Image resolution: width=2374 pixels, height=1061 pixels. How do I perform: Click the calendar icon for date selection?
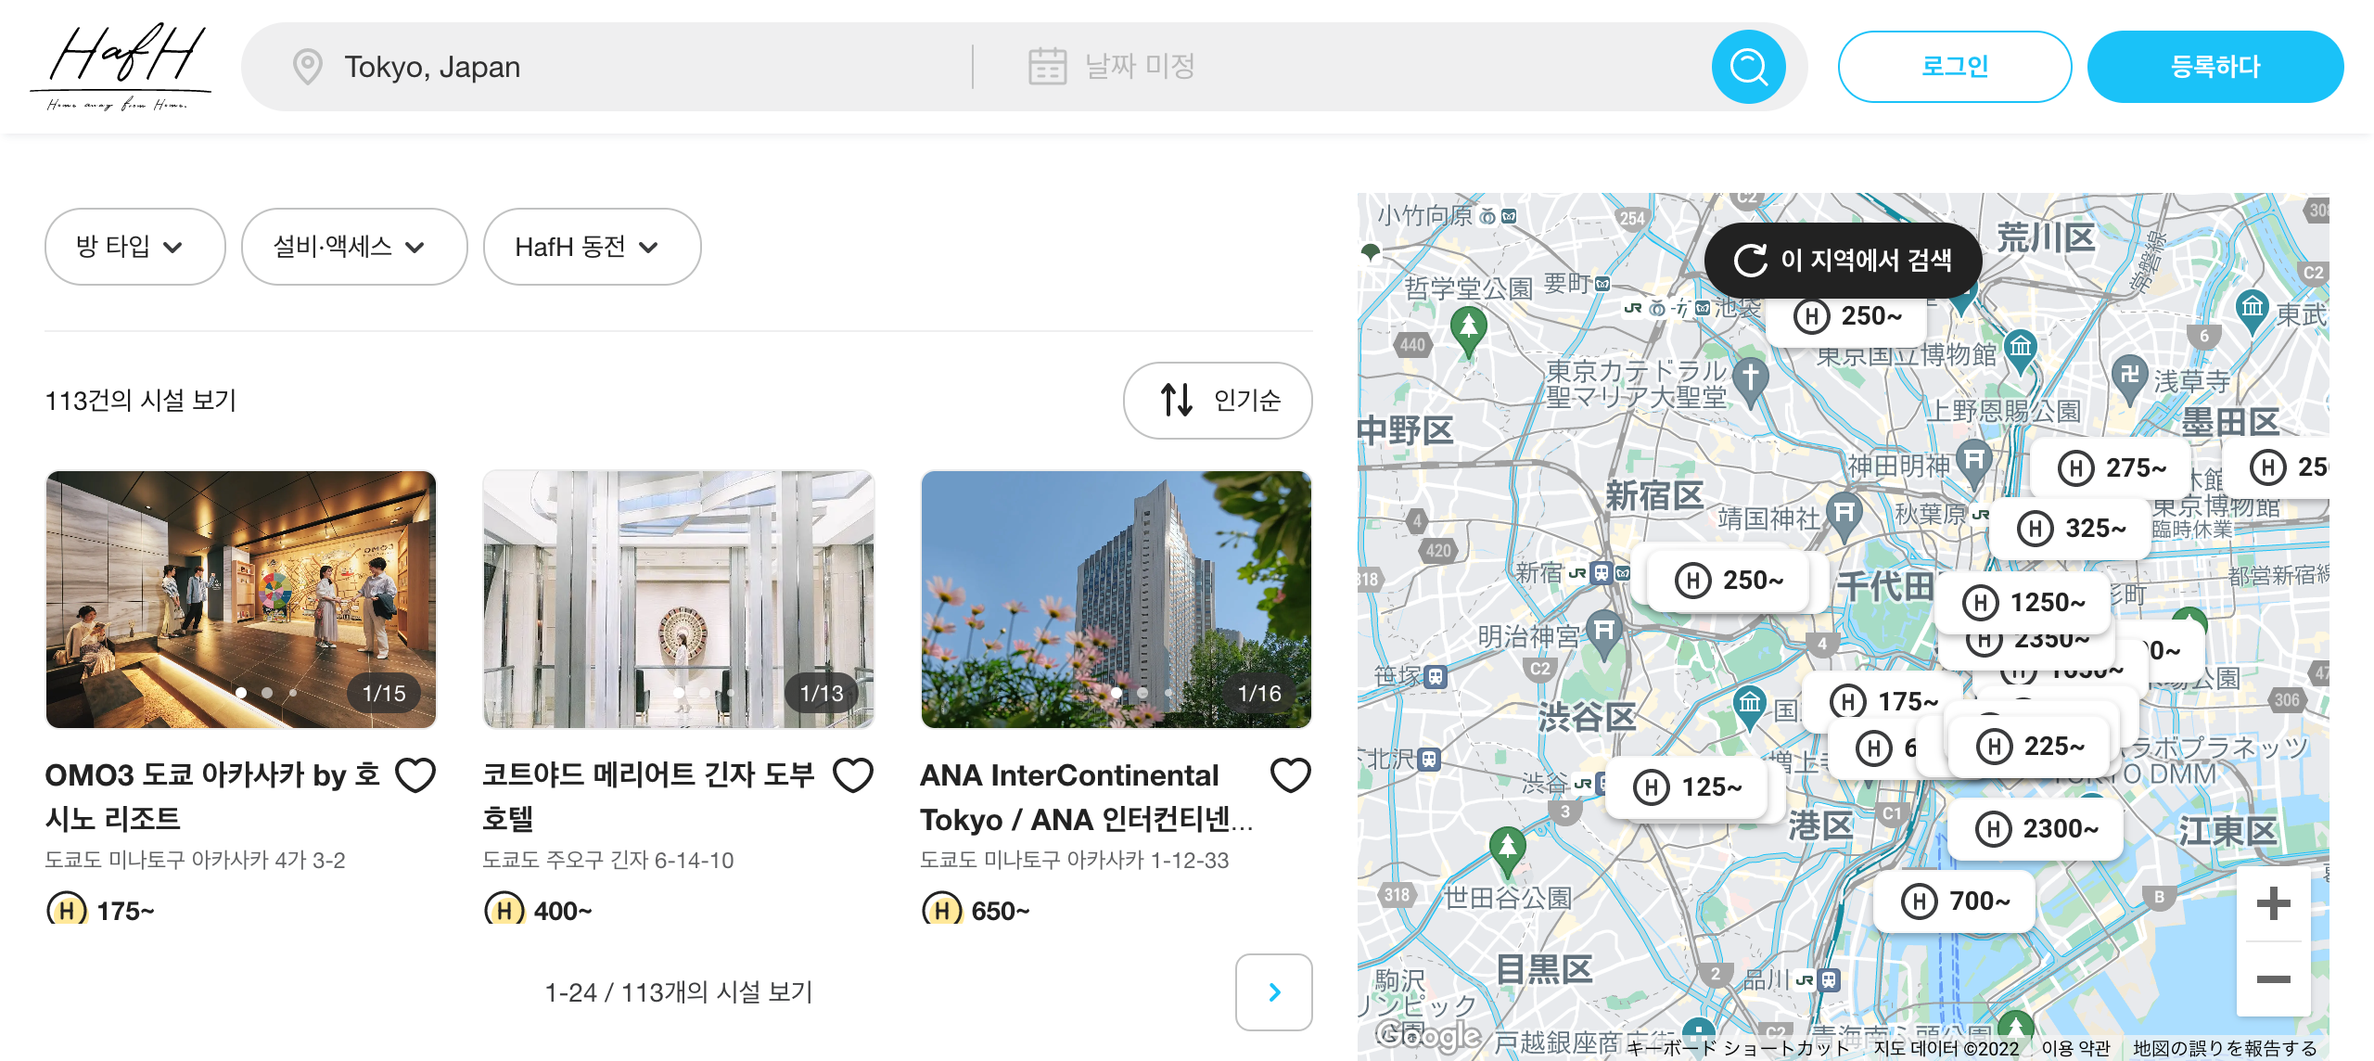pos(1047,67)
